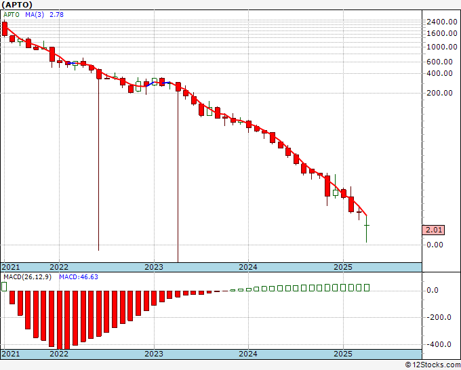Screen dimensions: 461x370
Task: Click the 400.00 price axis label
Action: click(x=439, y=73)
